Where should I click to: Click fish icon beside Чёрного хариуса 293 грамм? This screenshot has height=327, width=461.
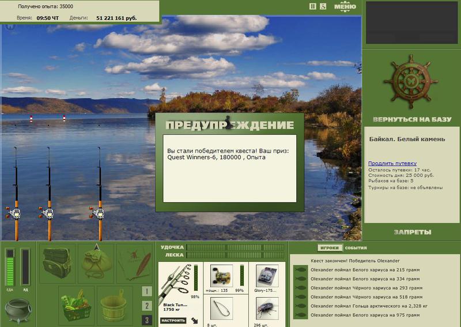pos(300,288)
